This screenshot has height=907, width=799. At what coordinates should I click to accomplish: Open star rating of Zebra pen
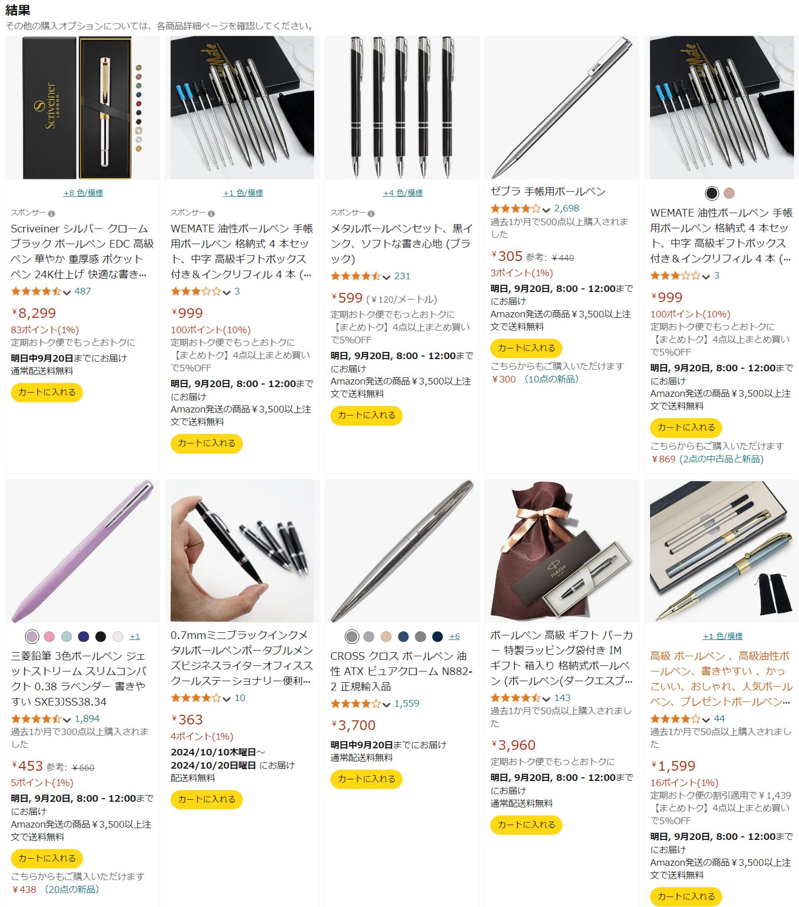click(515, 209)
